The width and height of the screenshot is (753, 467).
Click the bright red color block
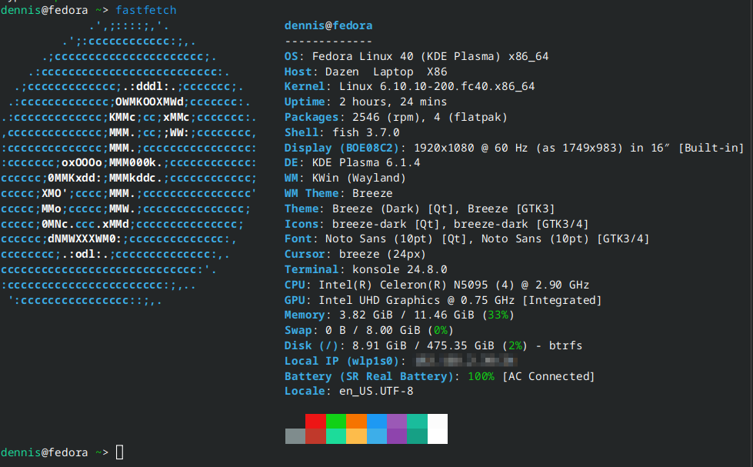315,422
